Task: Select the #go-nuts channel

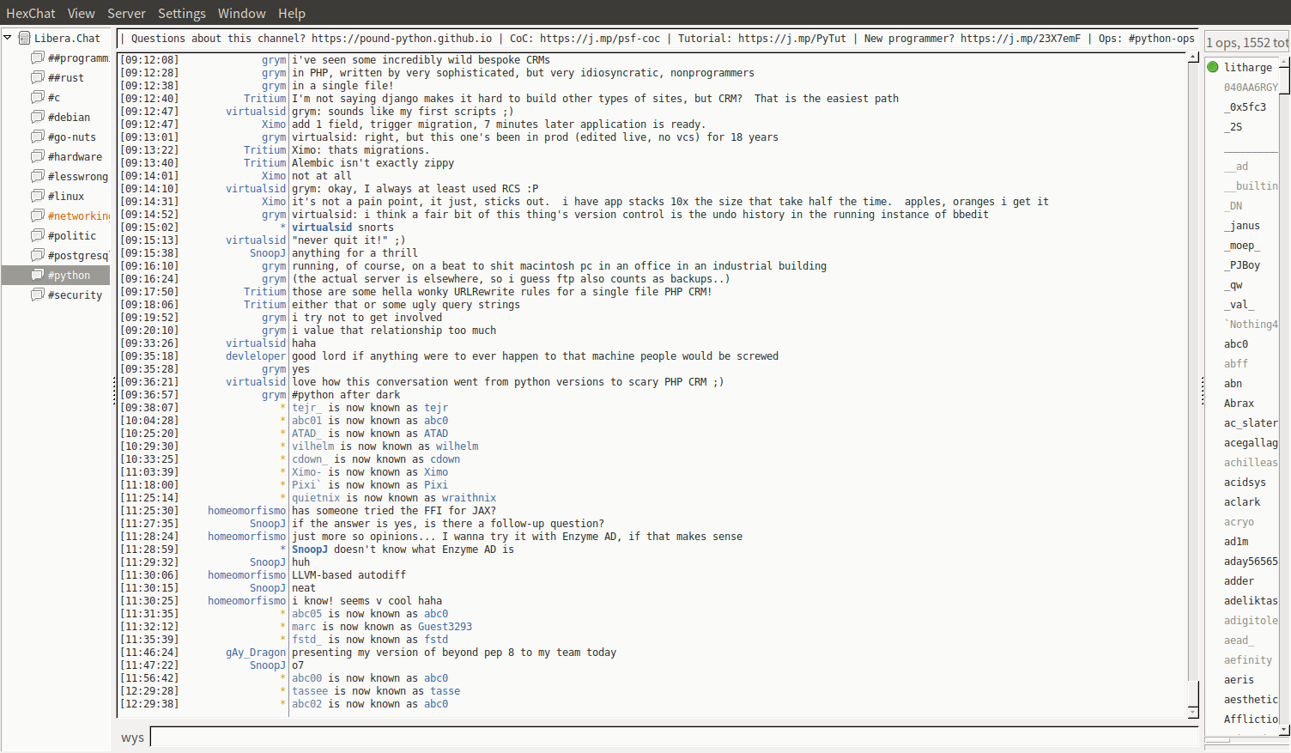Action: (x=71, y=137)
